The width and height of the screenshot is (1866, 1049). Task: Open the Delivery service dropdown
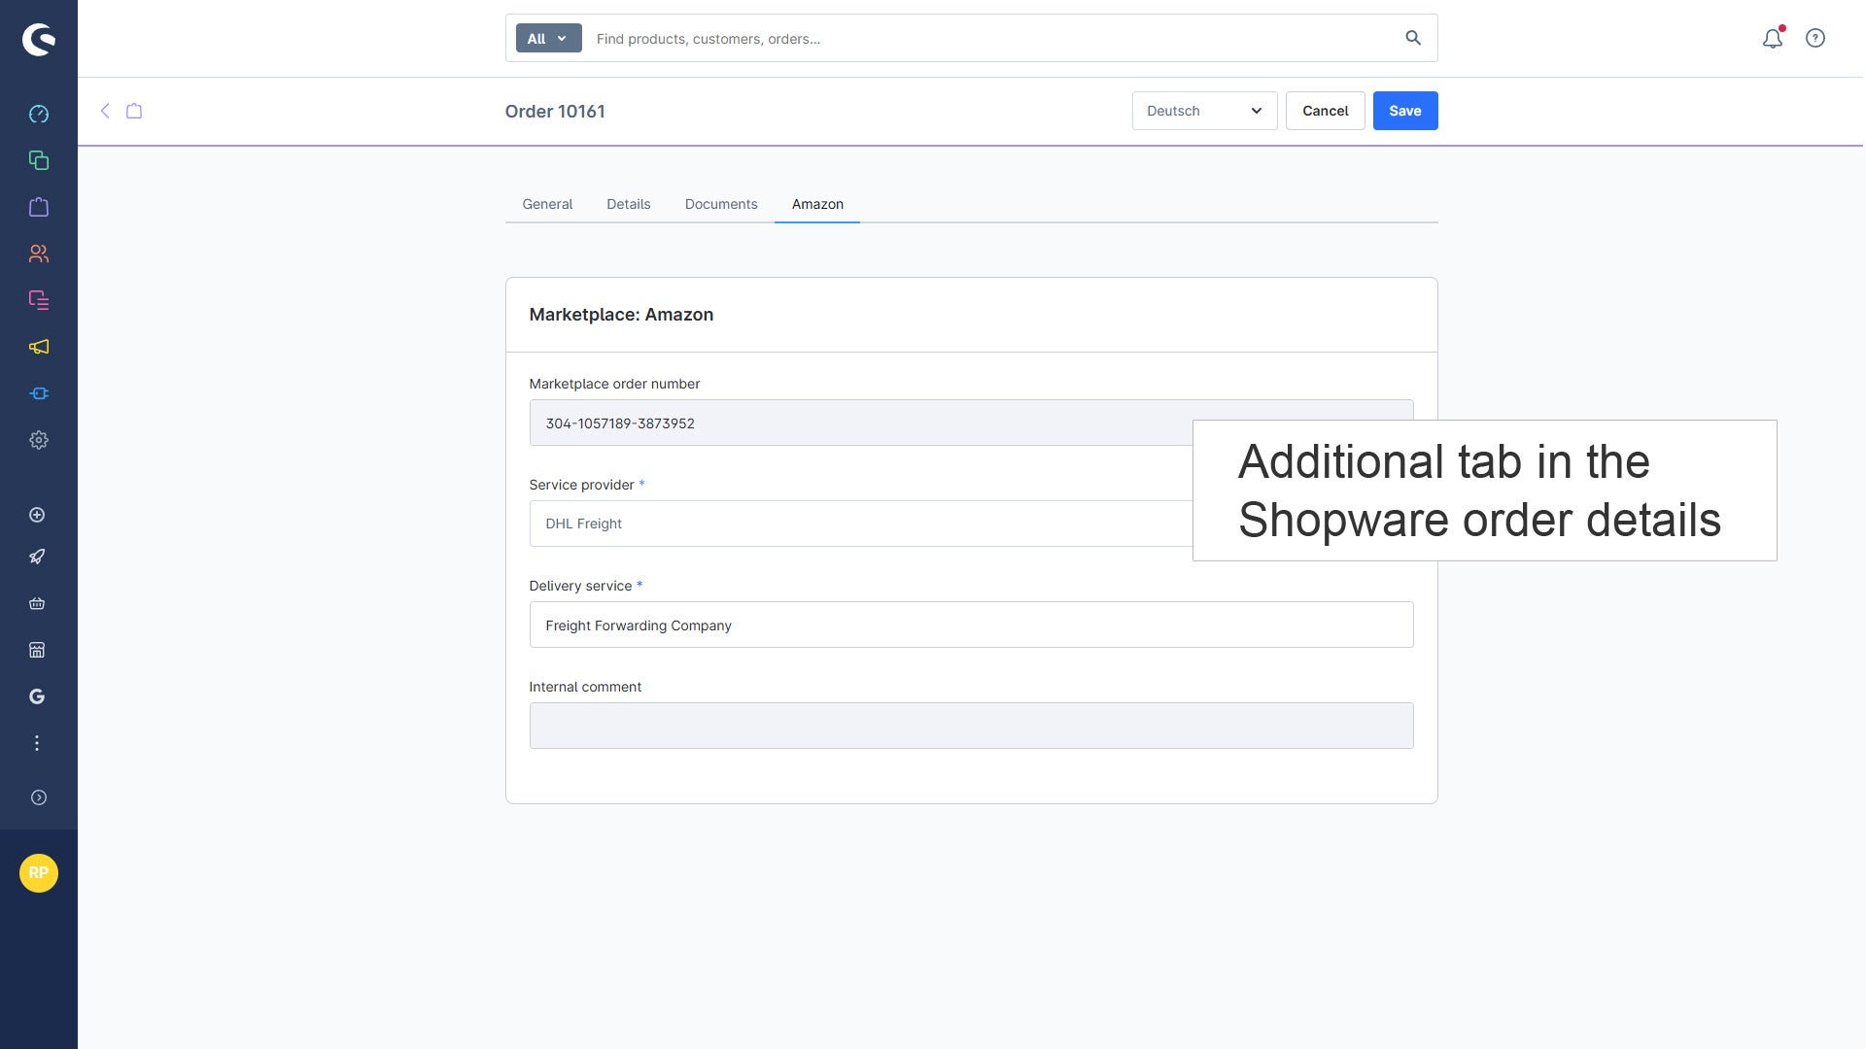(x=971, y=625)
